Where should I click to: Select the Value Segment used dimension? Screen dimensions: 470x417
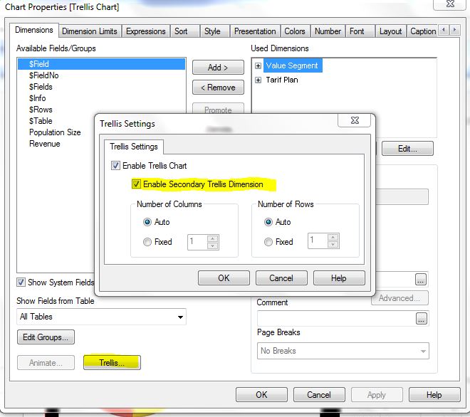293,65
